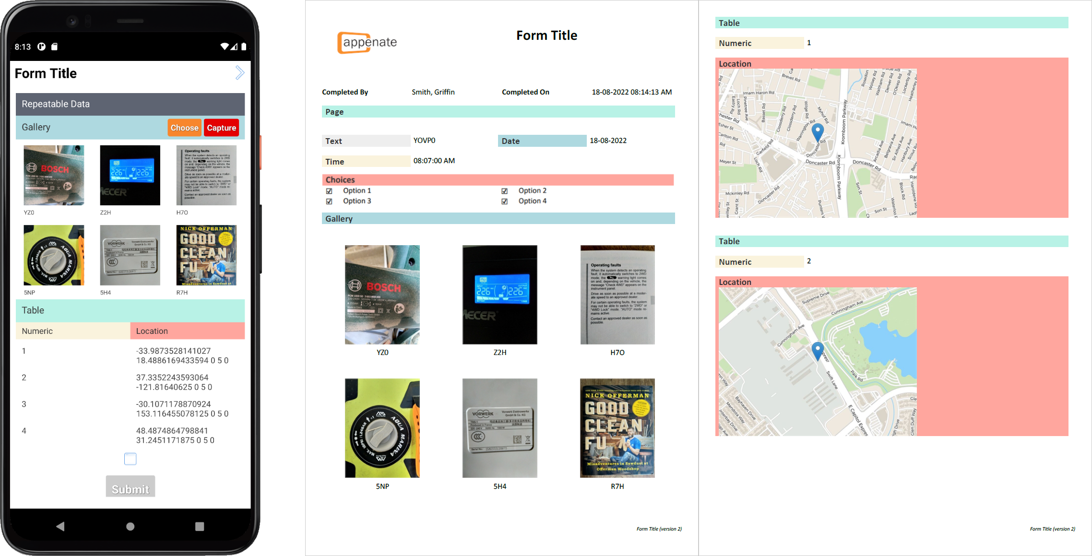The image size is (1092, 556).
Task: Open the R7H book cover thumbnail on phone
Action: tap(206, 255)
